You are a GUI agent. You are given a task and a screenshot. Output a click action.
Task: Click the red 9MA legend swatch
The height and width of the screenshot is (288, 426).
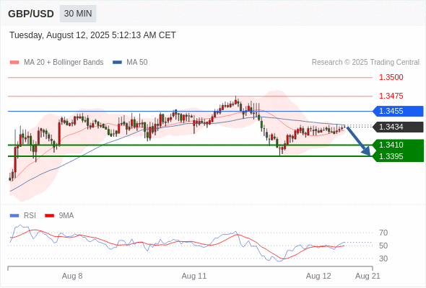[49, 216]
